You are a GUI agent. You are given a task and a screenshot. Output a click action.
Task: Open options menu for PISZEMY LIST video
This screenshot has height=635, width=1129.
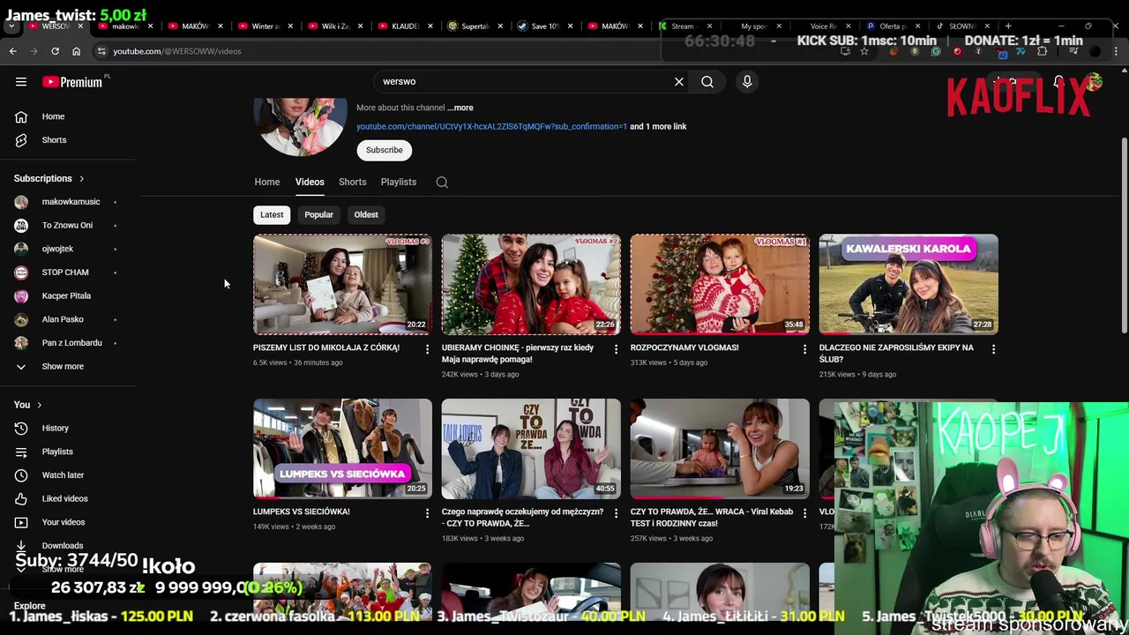pos(427,349)
